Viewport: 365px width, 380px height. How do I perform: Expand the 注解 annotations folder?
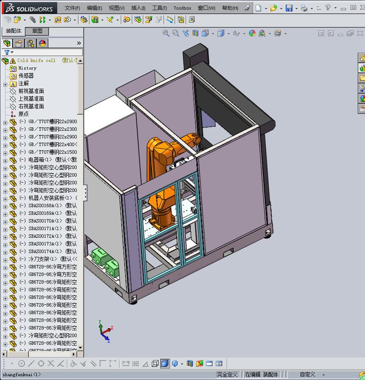[x=5, y=84]
